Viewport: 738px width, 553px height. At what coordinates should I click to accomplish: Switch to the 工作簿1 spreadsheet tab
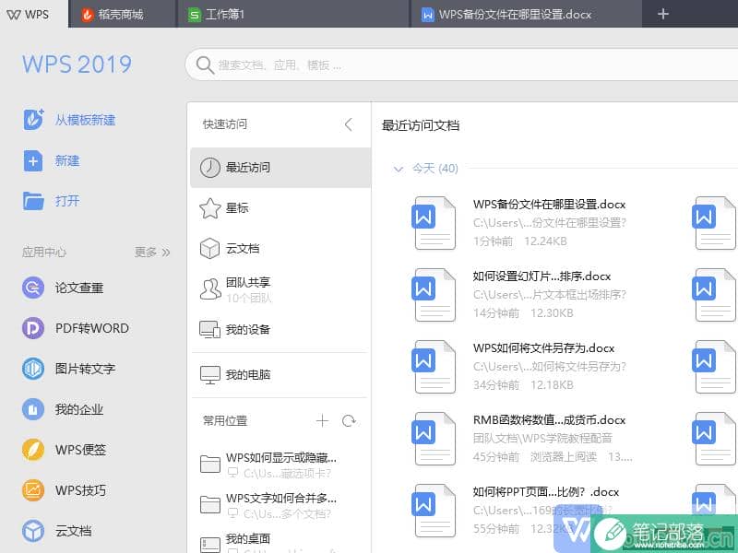click(x=292, y=14)
